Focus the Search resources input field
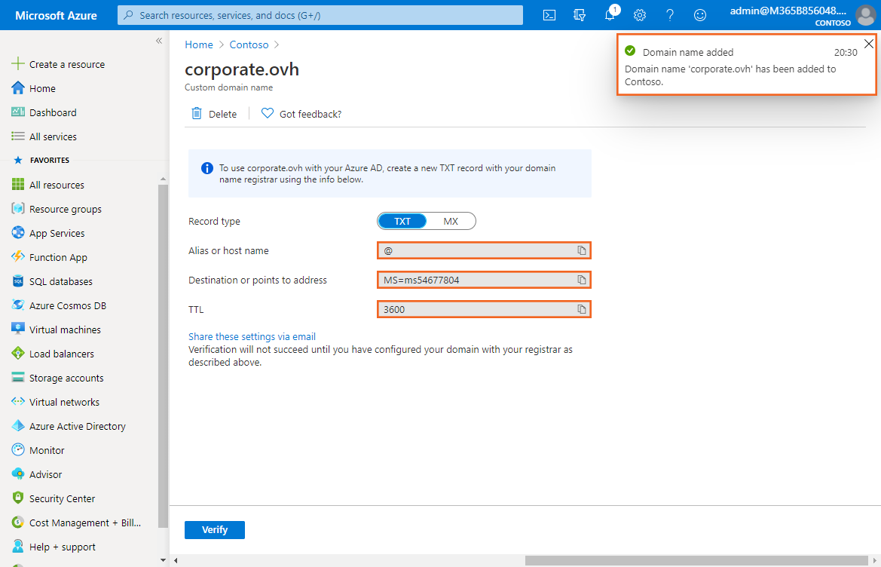Image resolution: width=881 pixels, height=567 pixels. click(x=320, y=15)
